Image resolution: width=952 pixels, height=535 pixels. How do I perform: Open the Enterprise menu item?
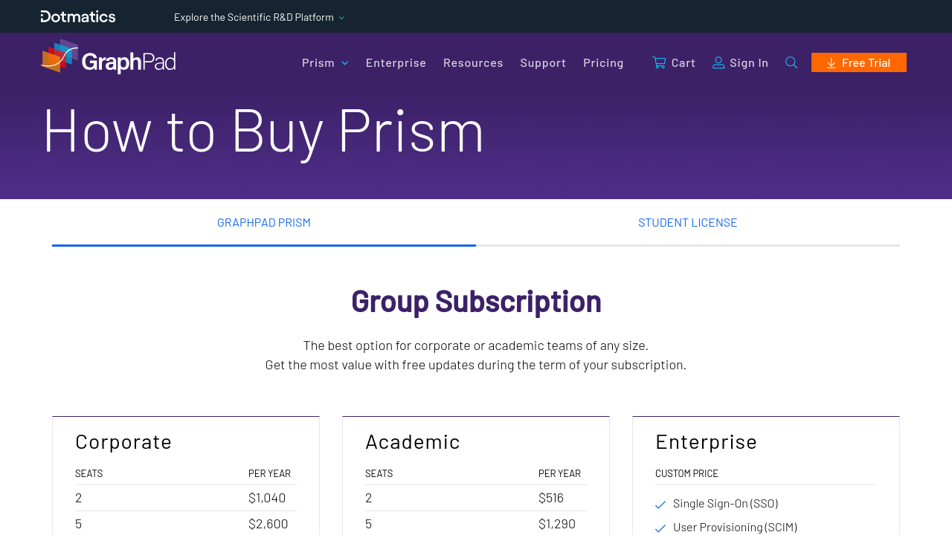coord(396,62)
